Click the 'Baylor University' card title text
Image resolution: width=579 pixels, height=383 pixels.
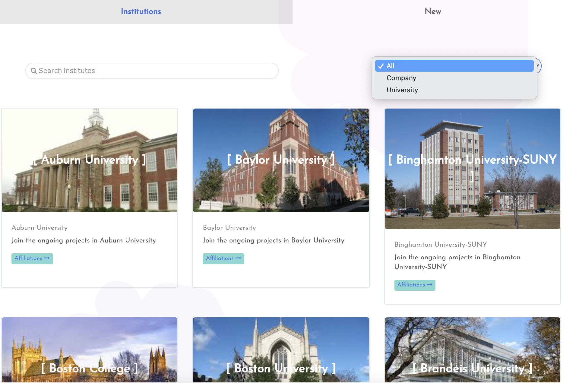(x=229, y=228)
